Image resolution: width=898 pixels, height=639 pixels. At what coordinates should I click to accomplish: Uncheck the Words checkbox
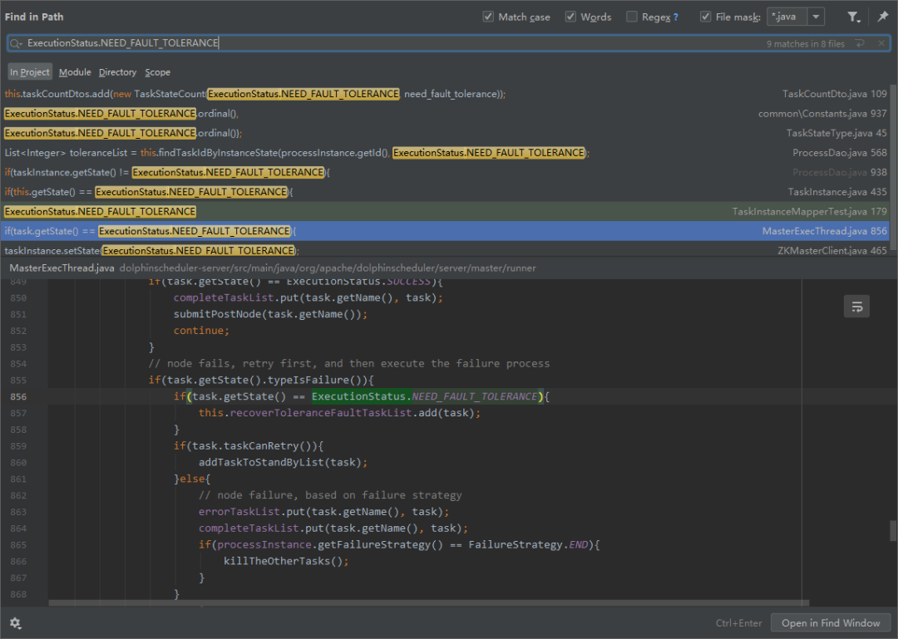[570, 17]
